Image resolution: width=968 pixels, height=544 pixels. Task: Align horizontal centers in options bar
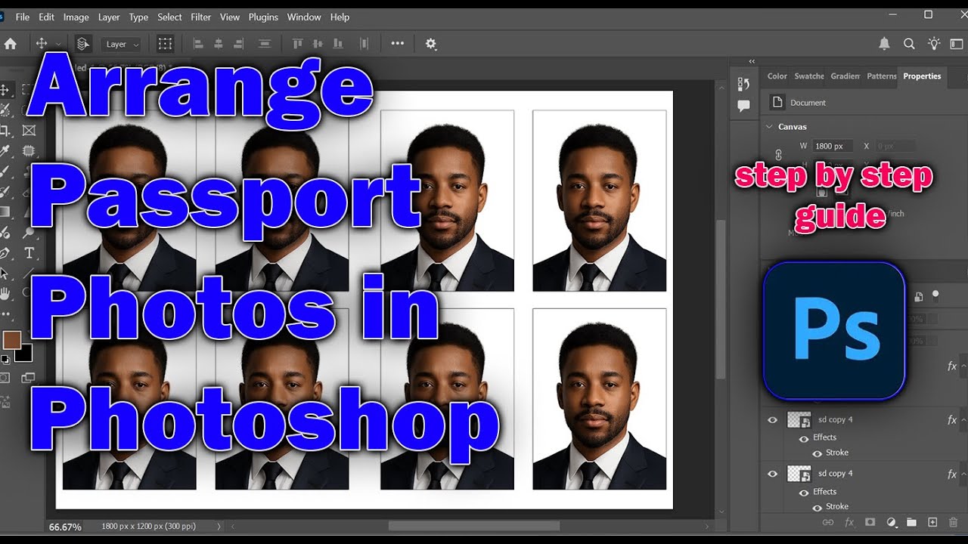click(219, 44)
